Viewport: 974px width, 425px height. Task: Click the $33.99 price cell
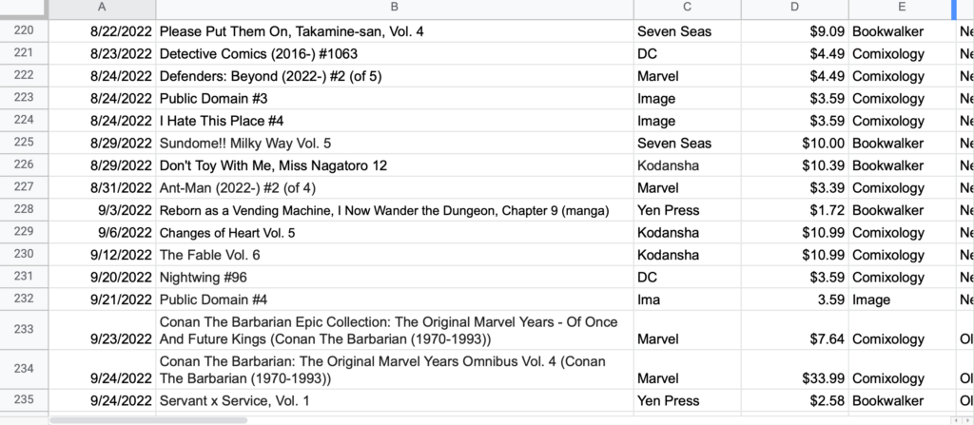(x=794, y=378)
